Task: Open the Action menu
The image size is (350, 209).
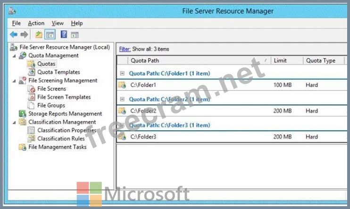Action: pyautogui.click(x=36, y=23)
